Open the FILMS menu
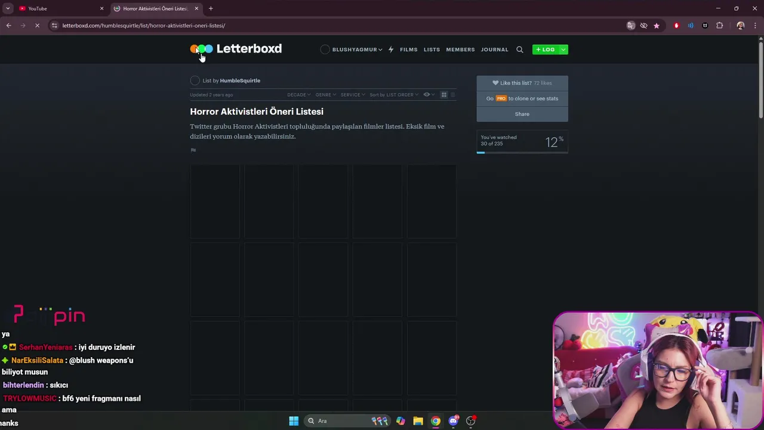This screenshot has width=764, height=430. 409,50
